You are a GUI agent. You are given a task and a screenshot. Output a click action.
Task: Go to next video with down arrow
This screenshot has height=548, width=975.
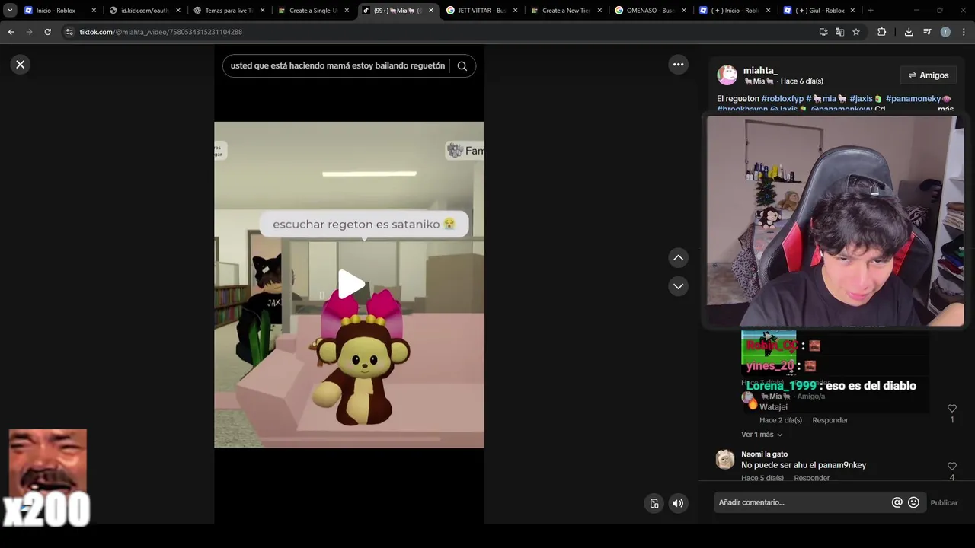tap(679, 286)
